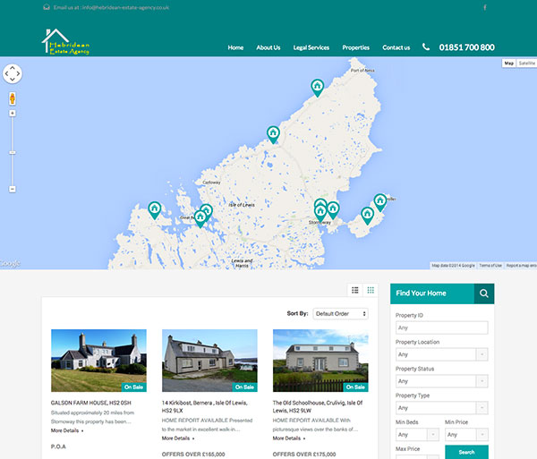Click the map zoom slider handle
Viewport: 537px width, 459px height.
(13, 152)
